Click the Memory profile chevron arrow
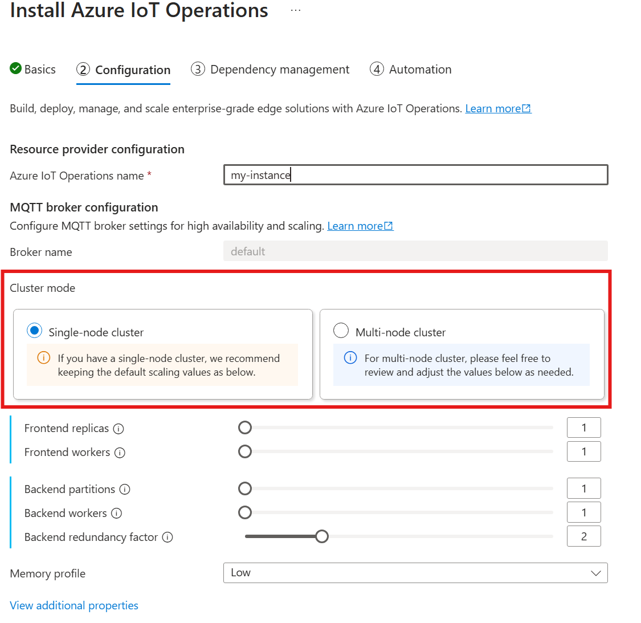 tap(596, 573)
